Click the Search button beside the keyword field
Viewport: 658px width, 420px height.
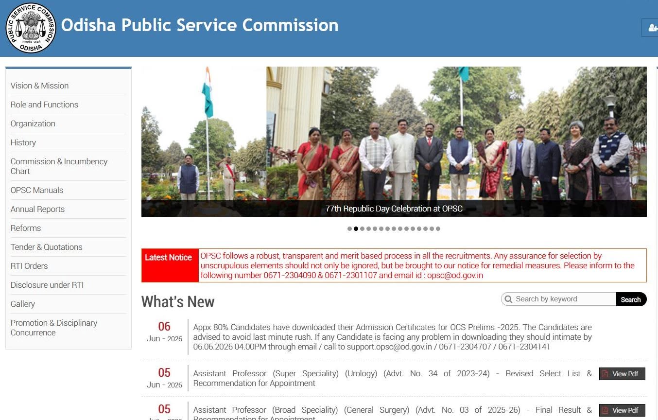click(x=631, y=299)
